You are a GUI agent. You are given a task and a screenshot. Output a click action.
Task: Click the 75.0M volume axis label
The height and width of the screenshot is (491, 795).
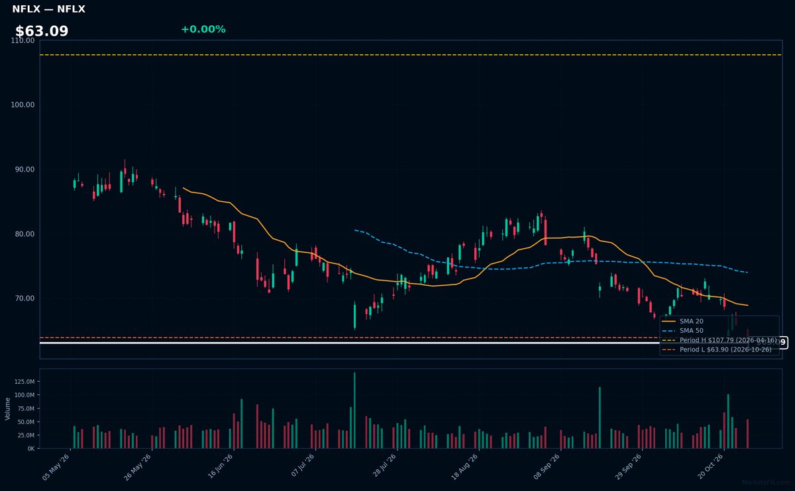[x=25, y=408]
